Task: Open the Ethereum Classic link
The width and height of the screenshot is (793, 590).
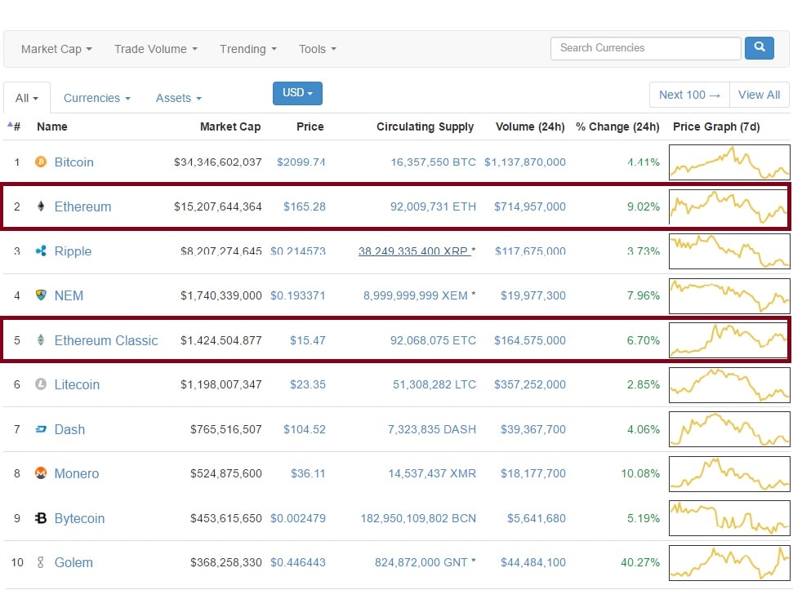Action: tap(106, 340)
